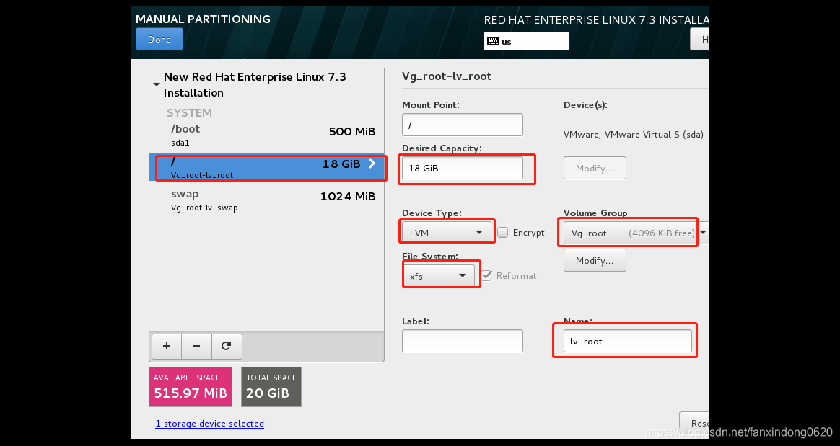
Task: Open the '1 storage device selected' link
Action: coord(209,424)
